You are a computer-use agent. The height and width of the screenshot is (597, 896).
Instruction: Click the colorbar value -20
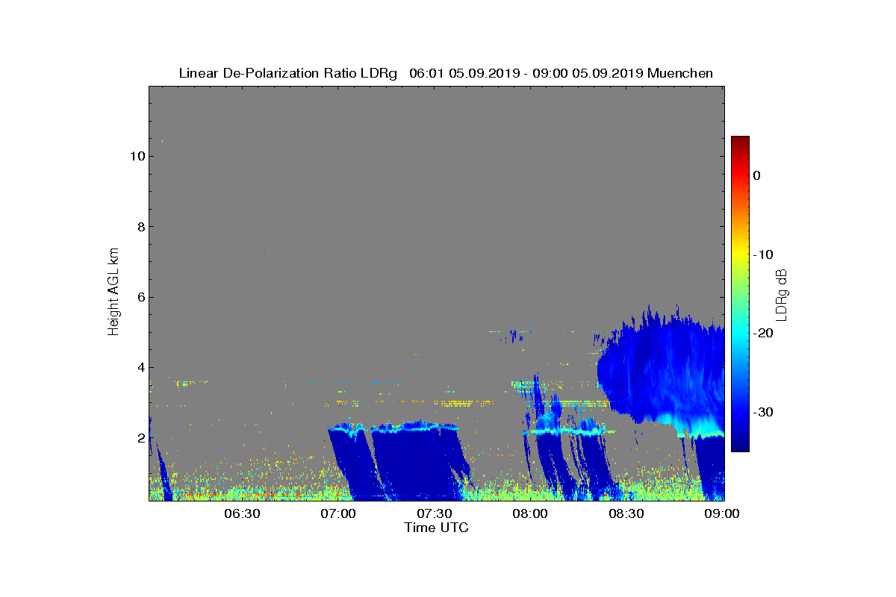pos(763,334)
